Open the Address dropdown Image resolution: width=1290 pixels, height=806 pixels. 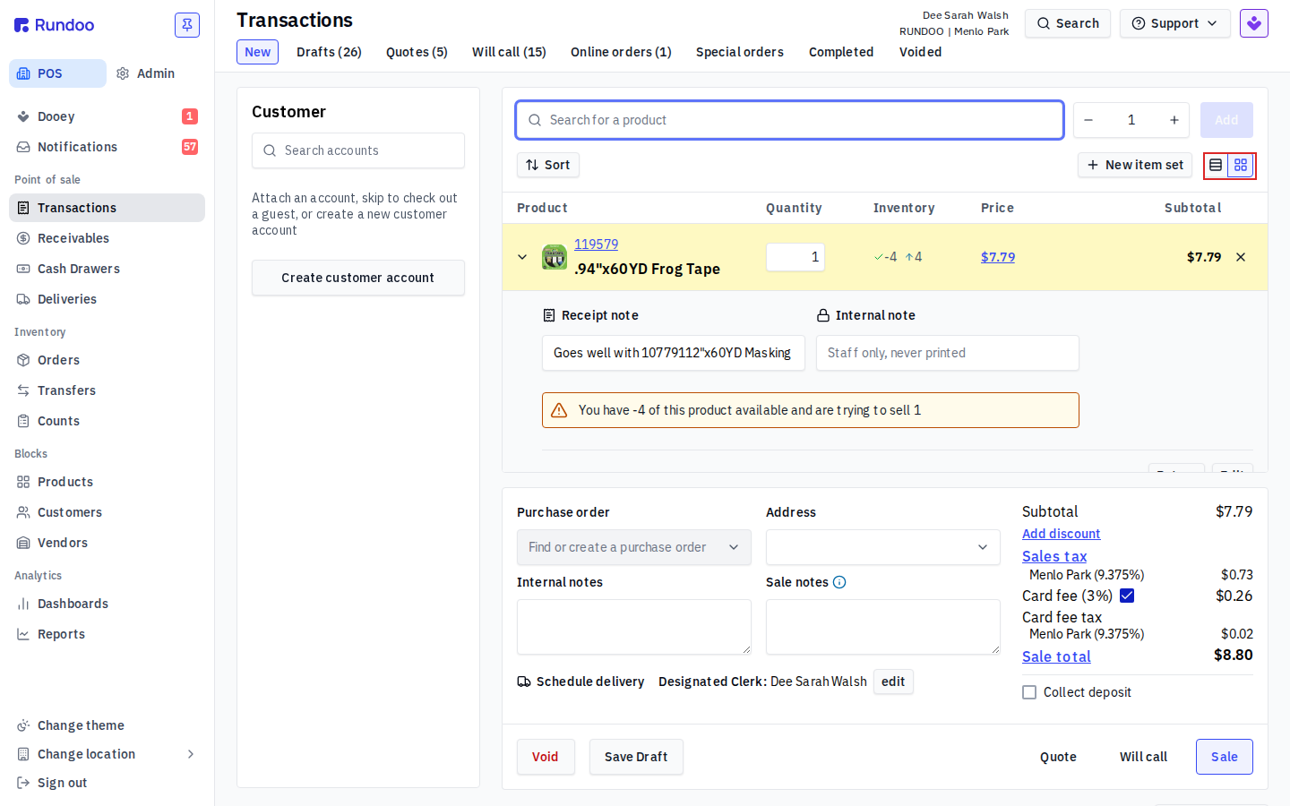pyautogui.click(x=883, y=547)
